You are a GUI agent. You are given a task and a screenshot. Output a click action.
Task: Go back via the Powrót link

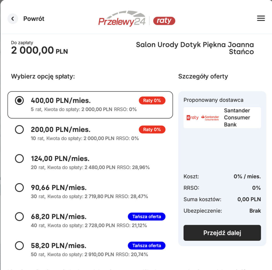tap(34, 19)
